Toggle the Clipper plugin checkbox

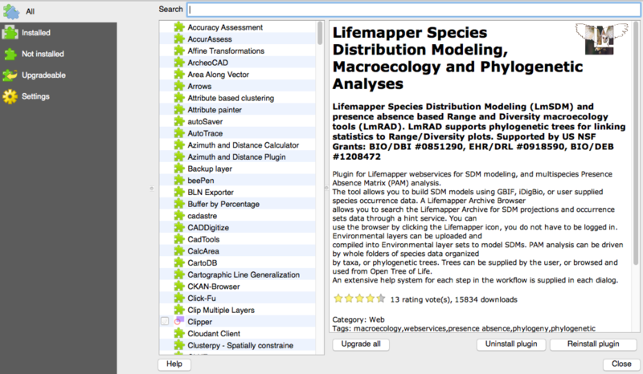point(165,322)
